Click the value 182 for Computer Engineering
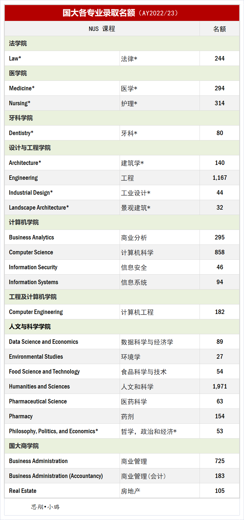Screen dimensions: 244x520 click(x=220, y=312)
